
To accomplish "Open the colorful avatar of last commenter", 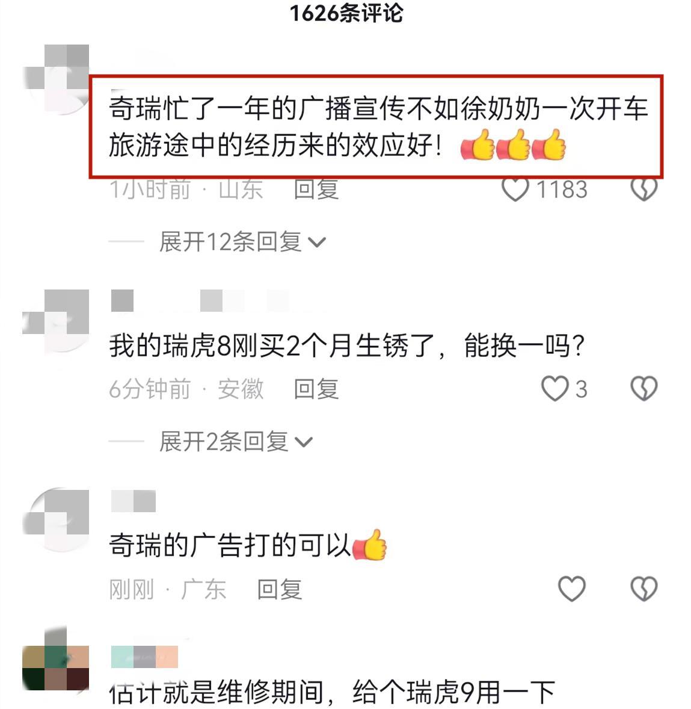I will coord(56,659).
